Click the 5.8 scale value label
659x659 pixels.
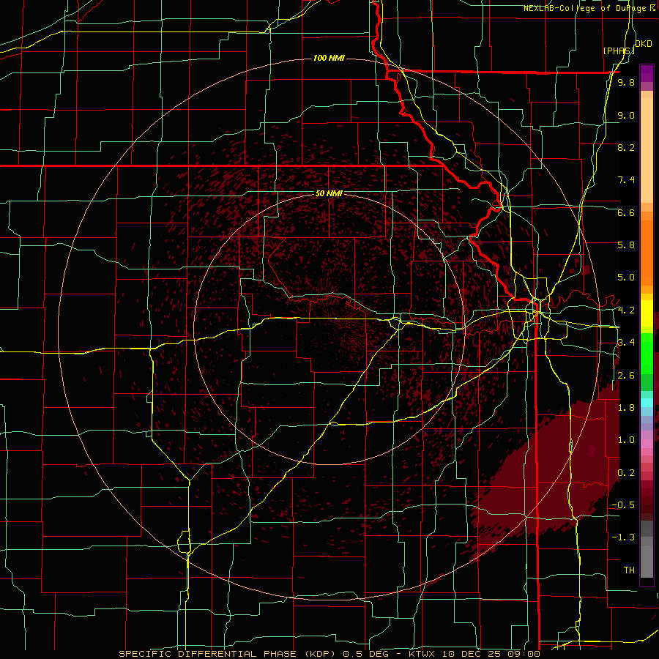626,245
